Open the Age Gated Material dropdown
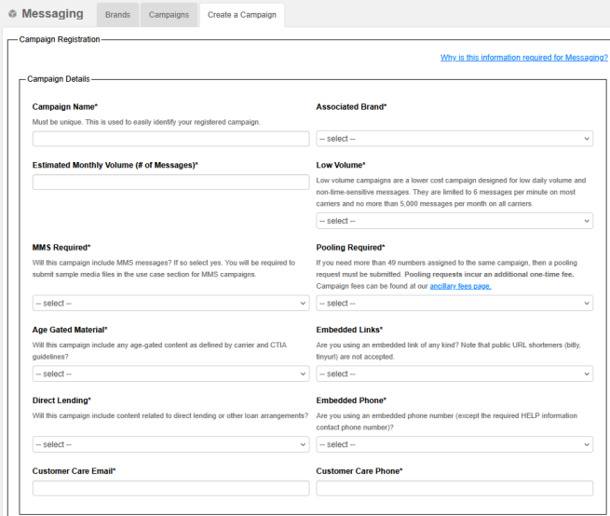The height and width of the screenshot is (516, 610). pyautogui.click(x=170, y=373)
